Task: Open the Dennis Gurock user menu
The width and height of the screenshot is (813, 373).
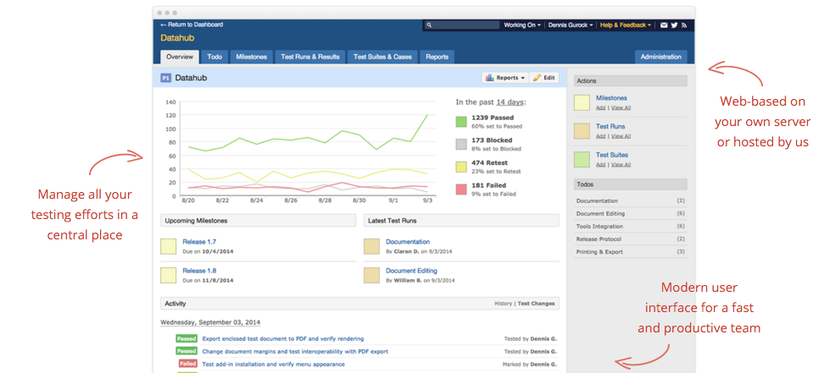Action: tap(571, 25)
